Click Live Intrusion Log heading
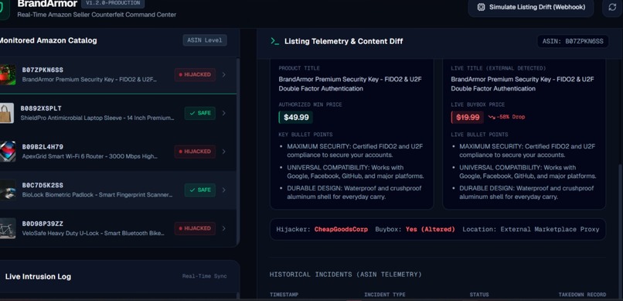 coord(38,276)
